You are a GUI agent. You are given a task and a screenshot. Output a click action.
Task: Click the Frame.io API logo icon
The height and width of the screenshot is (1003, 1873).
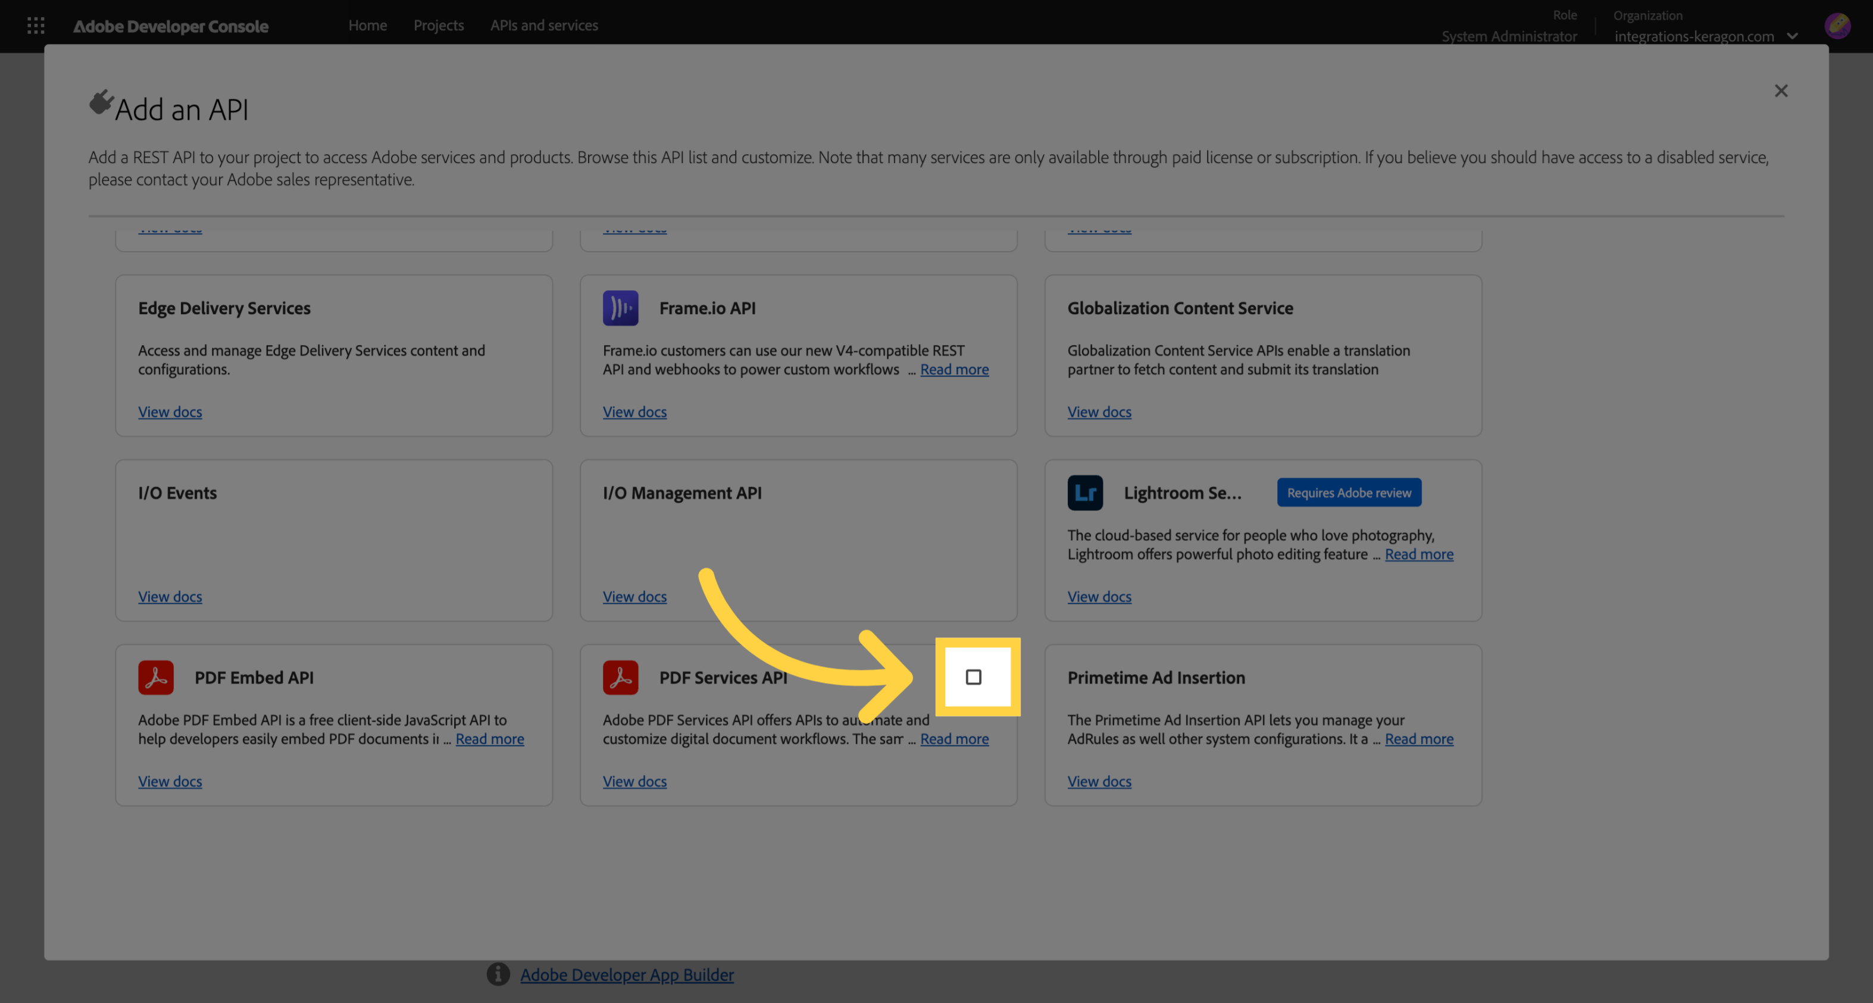point(620,308)
